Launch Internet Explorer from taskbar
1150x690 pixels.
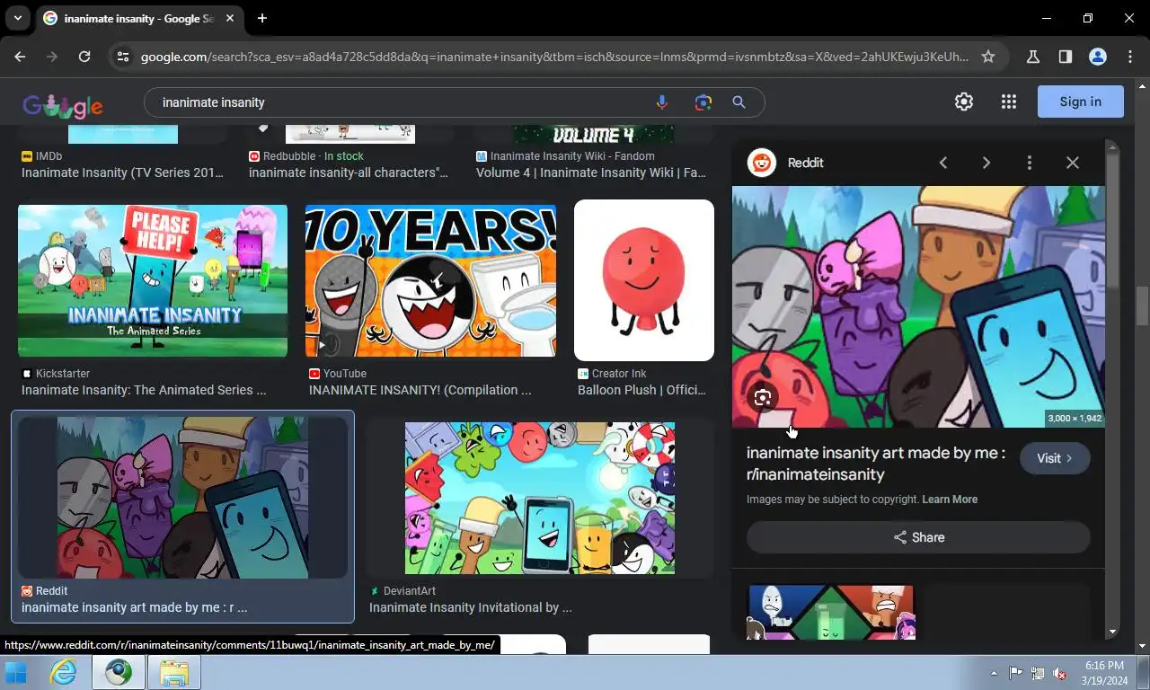tap(63, 672)
